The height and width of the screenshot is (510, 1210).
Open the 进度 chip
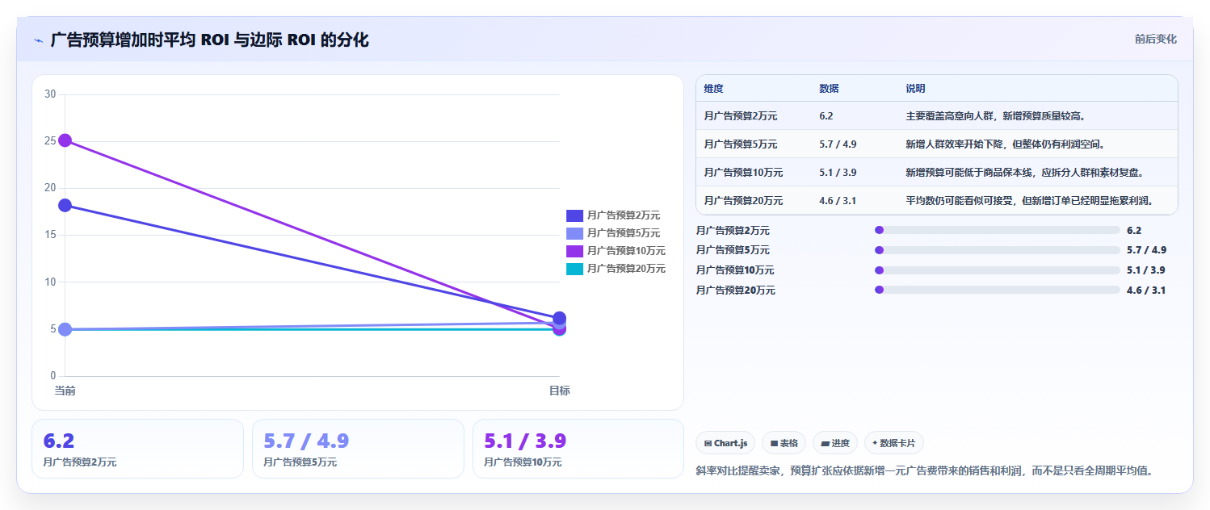(x=835, y=443)
